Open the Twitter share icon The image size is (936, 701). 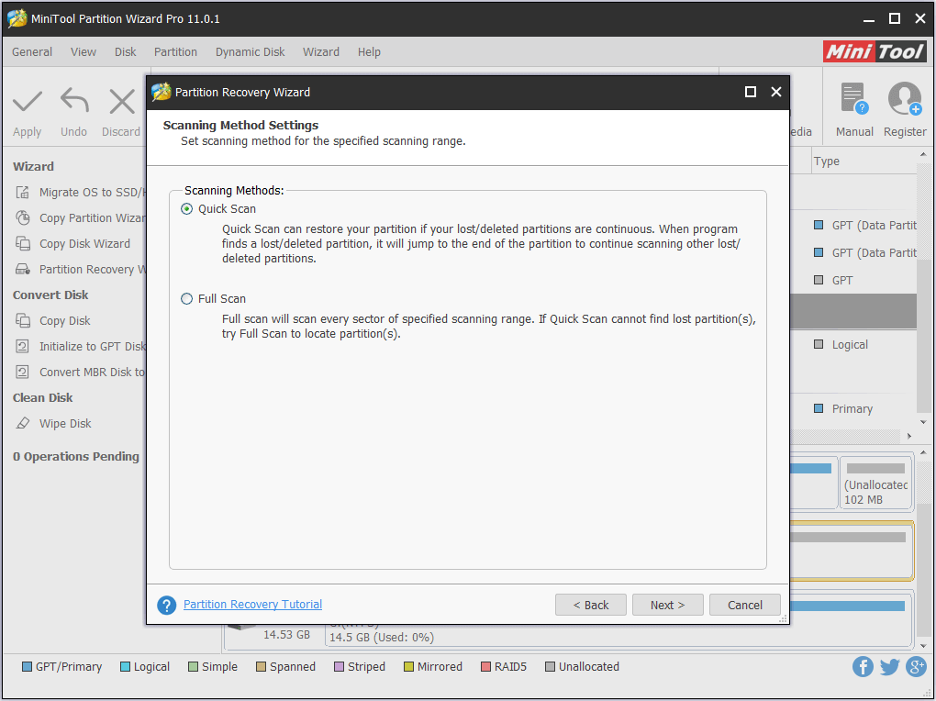(889, 666)
